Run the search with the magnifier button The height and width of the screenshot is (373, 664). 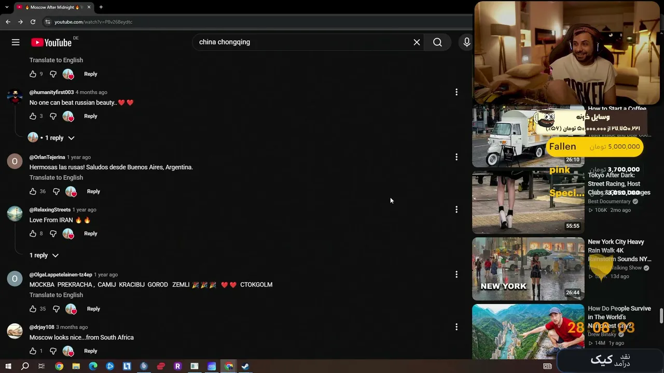pyautogui.click(x=437, y=42)
